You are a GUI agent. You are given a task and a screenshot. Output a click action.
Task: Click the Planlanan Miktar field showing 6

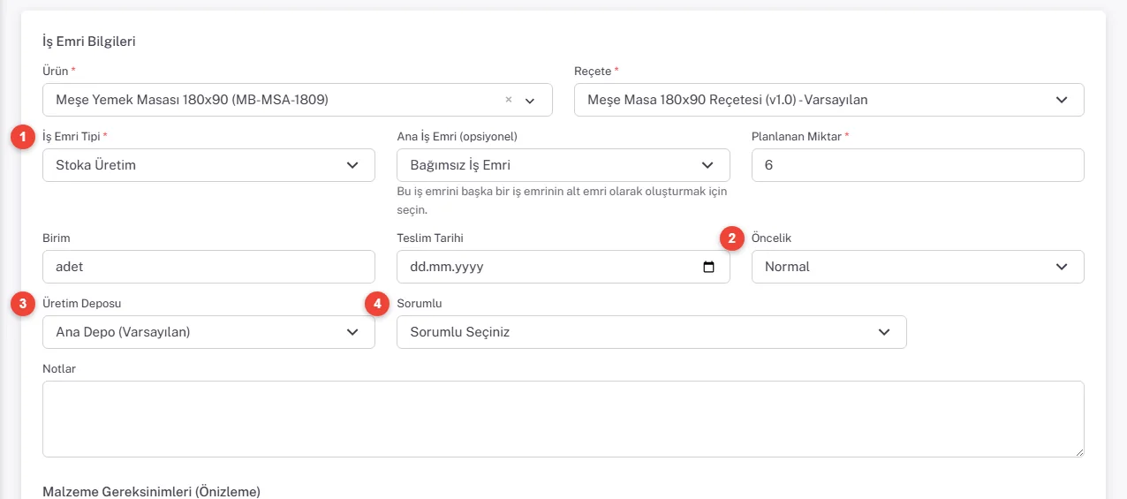pyautogui.click(x=918, y=165)
